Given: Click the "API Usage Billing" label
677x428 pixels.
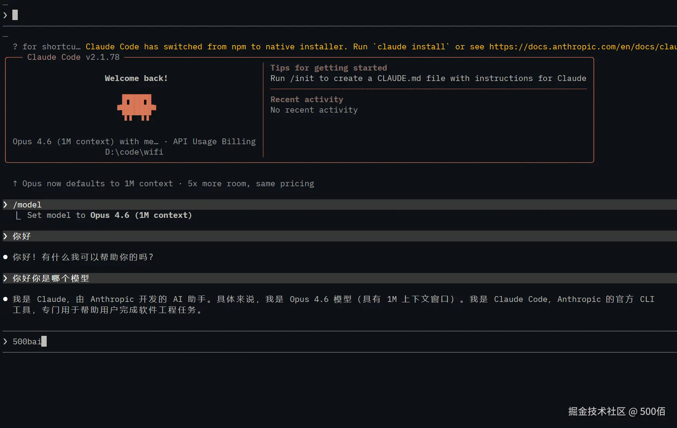Looking at the screenshot, I should pyautogui.click(x=214, y=142).
